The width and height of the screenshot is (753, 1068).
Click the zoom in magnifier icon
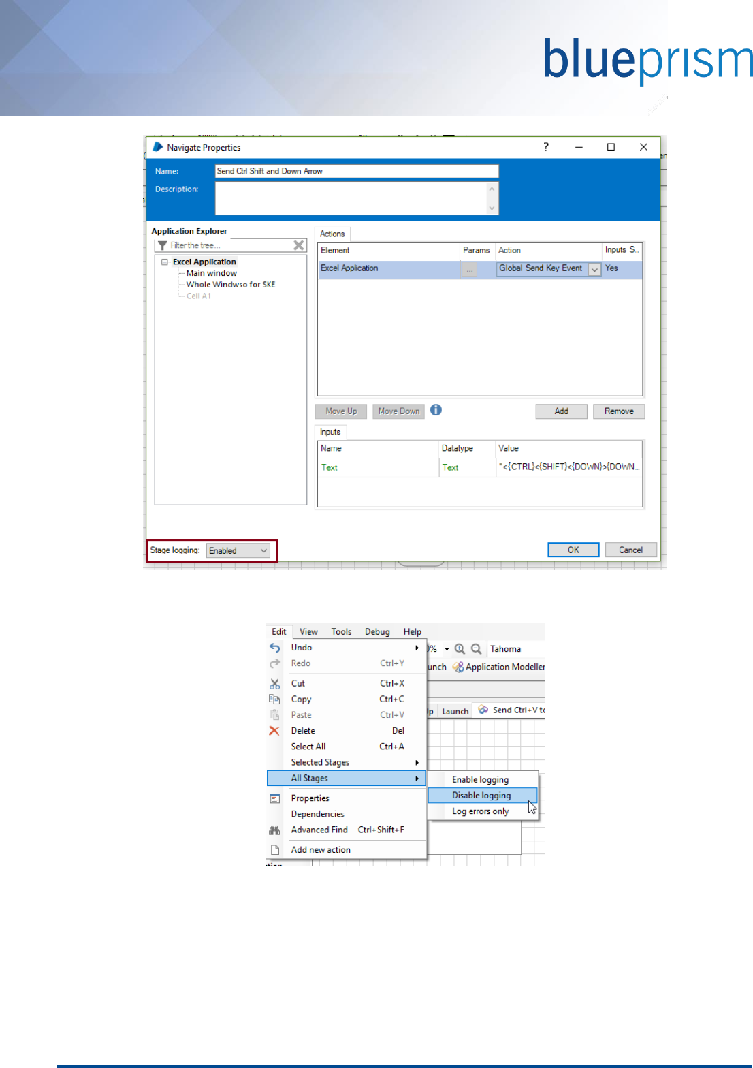click(x=460, y=649)
